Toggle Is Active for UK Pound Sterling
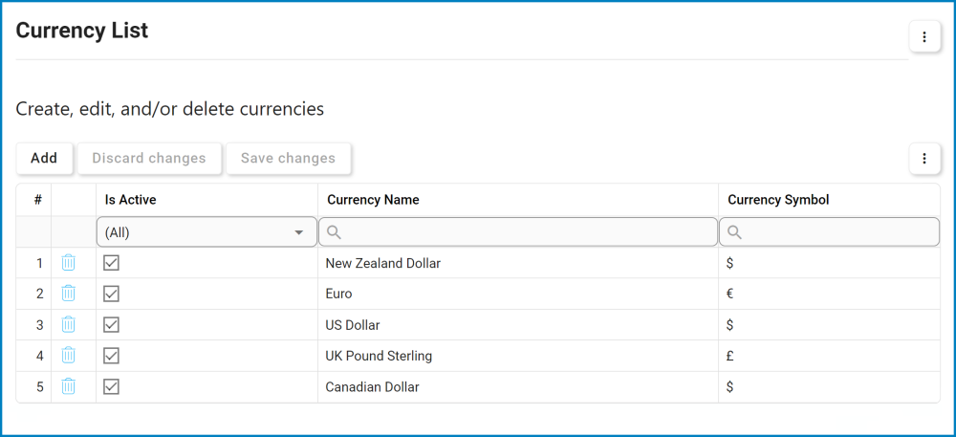The width and height of the screenshot is (956, 437). pos(111,356)
